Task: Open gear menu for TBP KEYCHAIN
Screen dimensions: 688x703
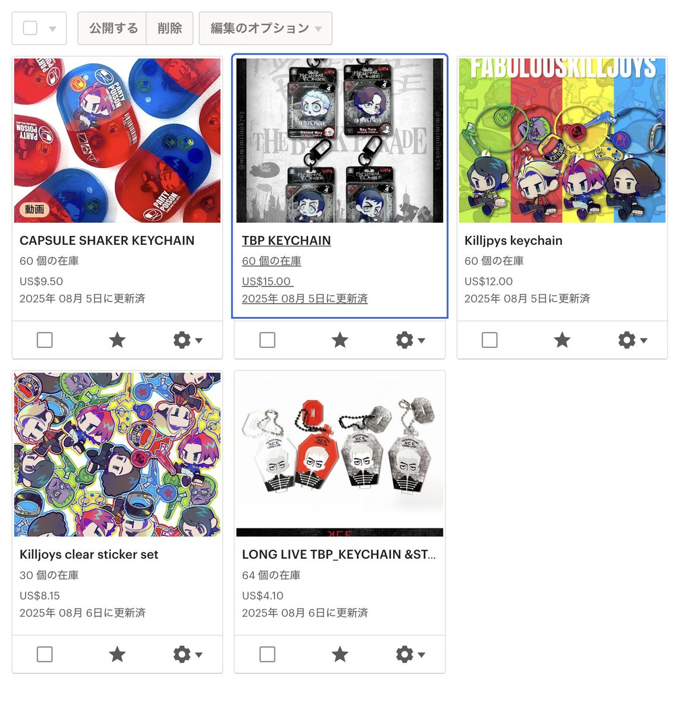Action: [x=410, y=340]
